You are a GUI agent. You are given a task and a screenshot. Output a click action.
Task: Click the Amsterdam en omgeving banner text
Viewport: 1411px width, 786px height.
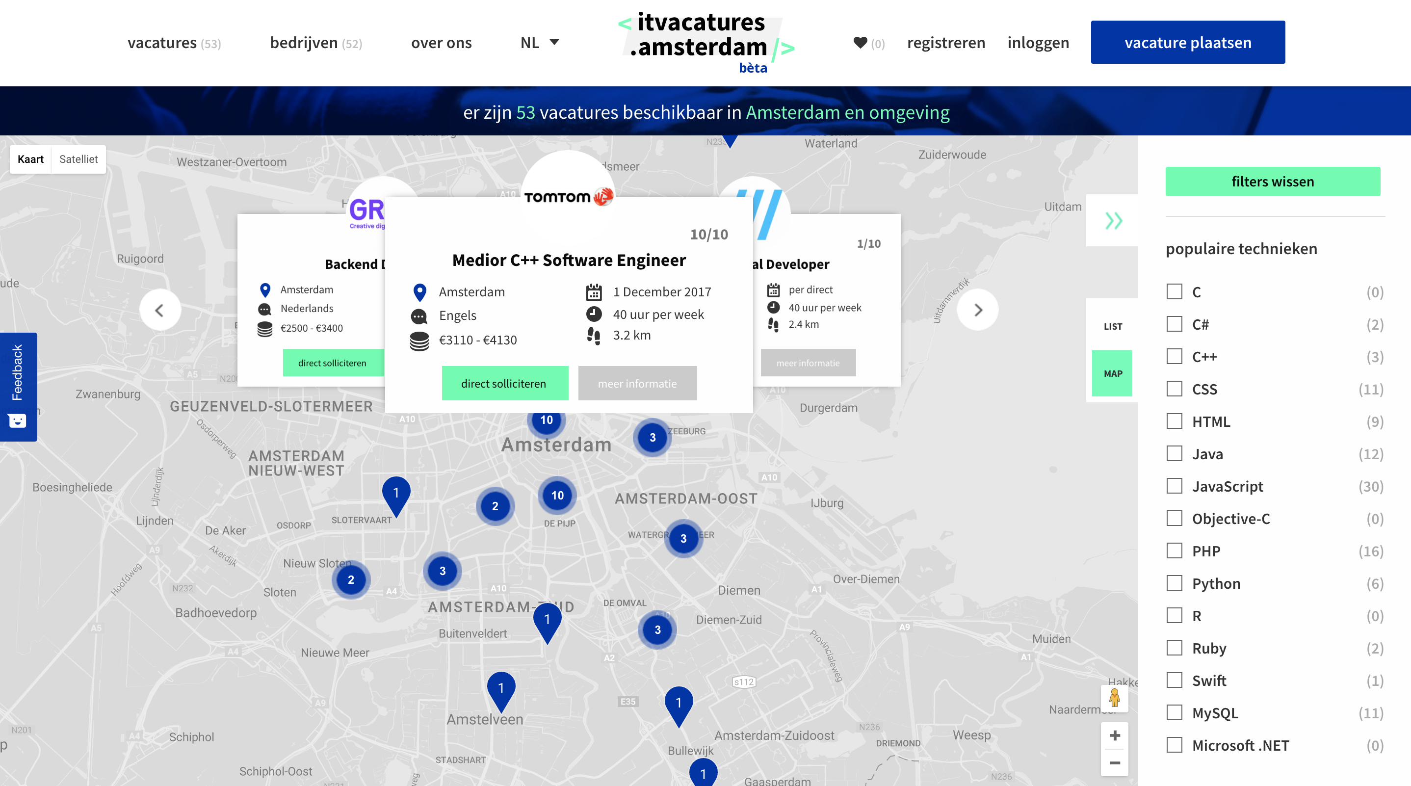(847, 112)
